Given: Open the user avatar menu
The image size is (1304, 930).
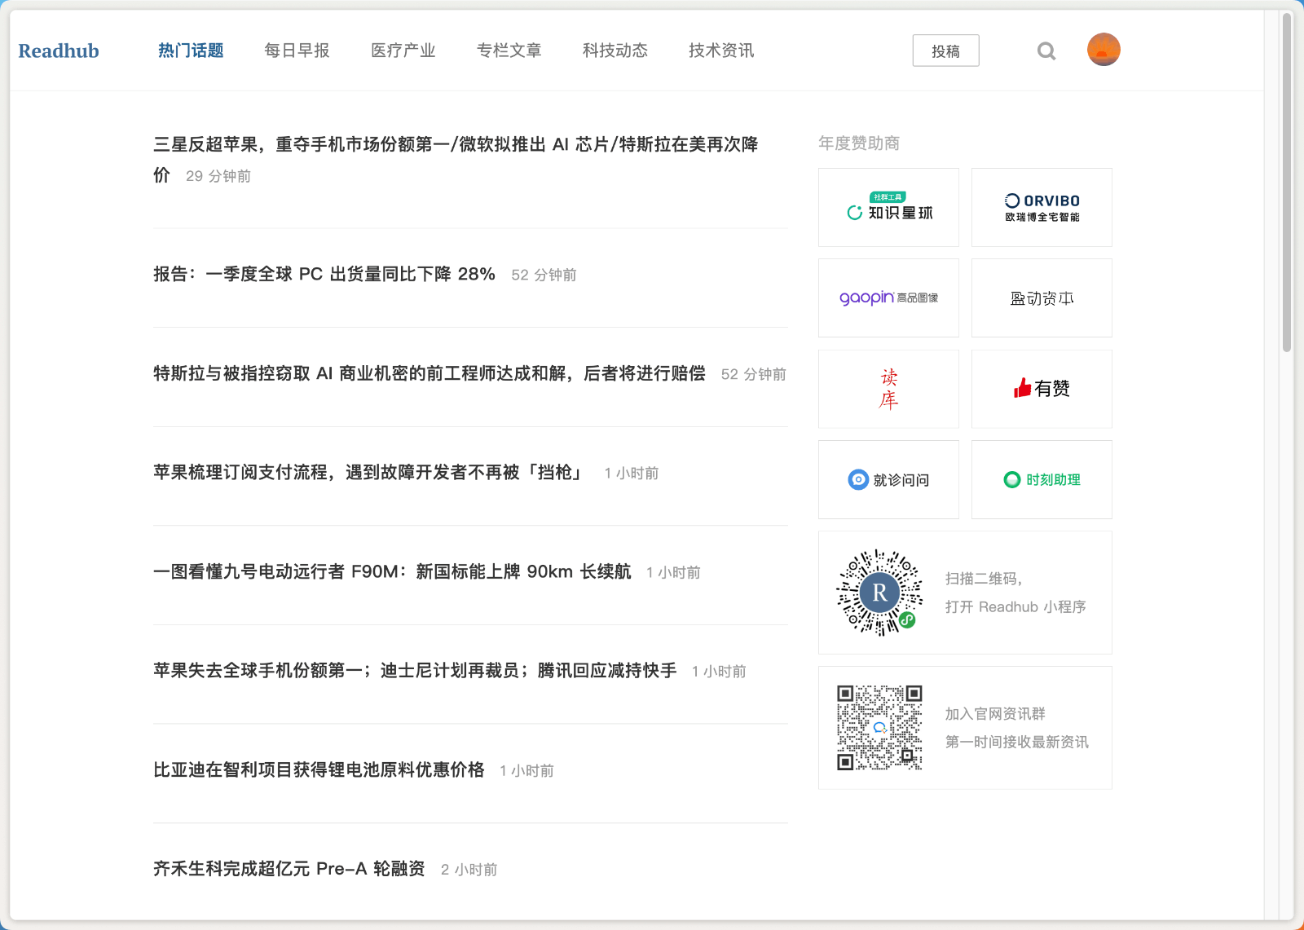Looking at the screenshot, I should click(x=1104, y=49).
